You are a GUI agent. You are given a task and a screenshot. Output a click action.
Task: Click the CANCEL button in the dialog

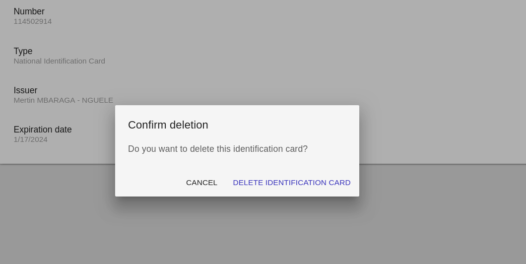pyautogui.click(x=201, y=183)
